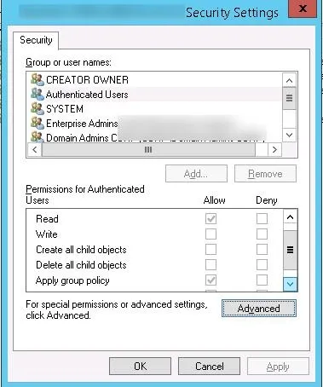This screenshot has width=323, height=387.
Task: Click the Read permission label
Action: pyautogui.click(x=47, y=219)
